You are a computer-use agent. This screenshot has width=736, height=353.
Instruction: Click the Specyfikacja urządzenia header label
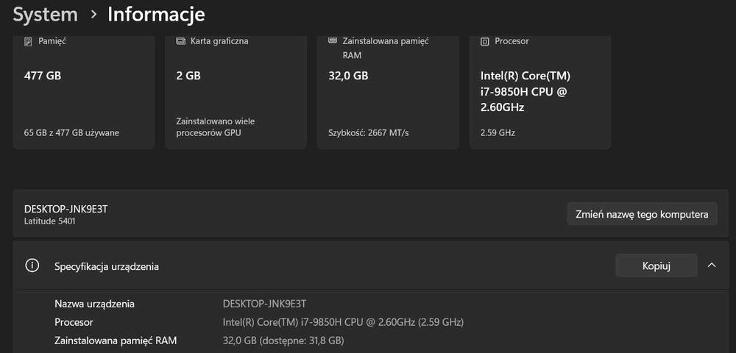point(107,266)
